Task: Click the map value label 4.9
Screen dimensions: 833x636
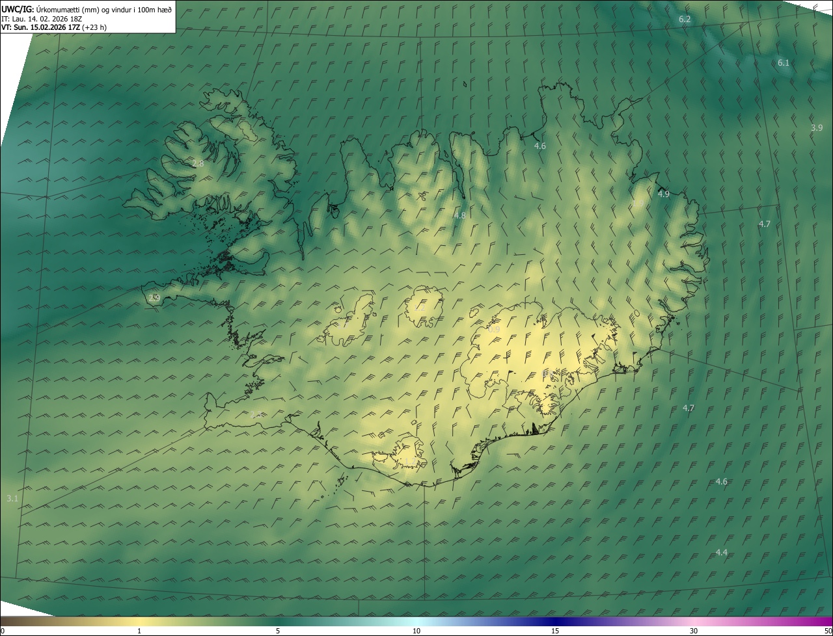Action: [663, 194]
